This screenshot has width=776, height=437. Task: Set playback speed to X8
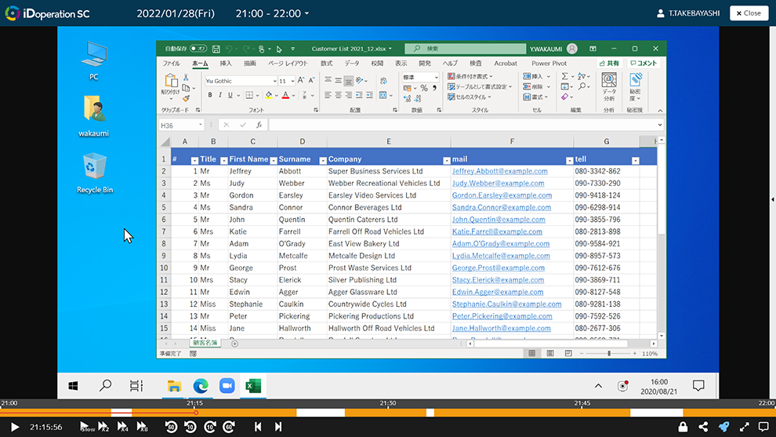pos(142,427)
